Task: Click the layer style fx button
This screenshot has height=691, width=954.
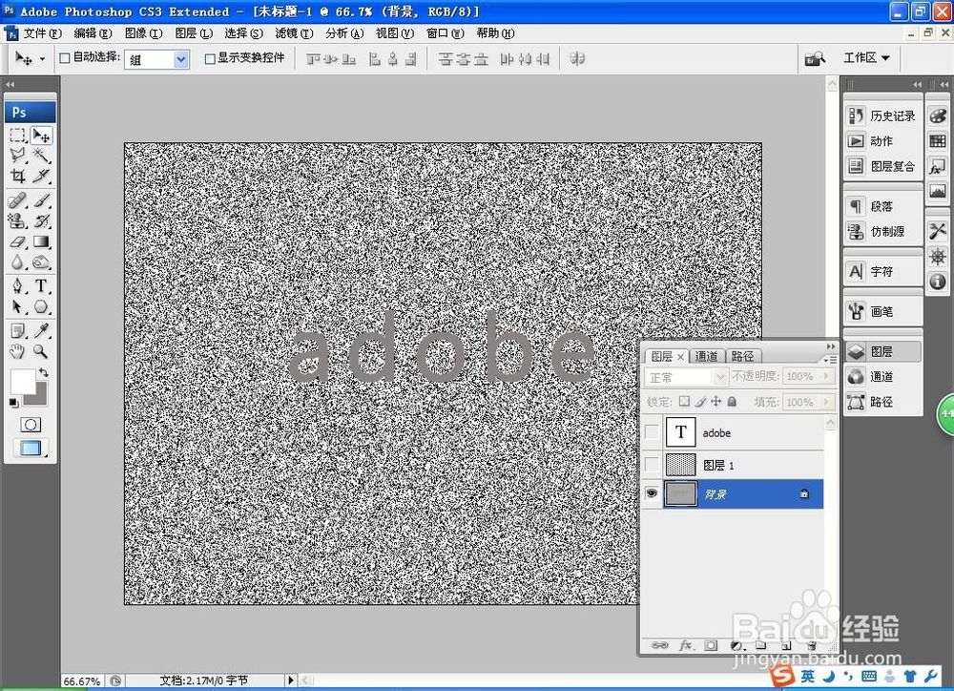Action: click(x=686, y=645)
